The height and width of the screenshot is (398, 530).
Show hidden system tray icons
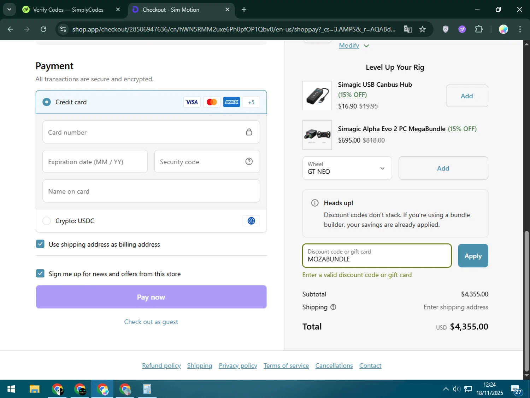tap(446, 389)
